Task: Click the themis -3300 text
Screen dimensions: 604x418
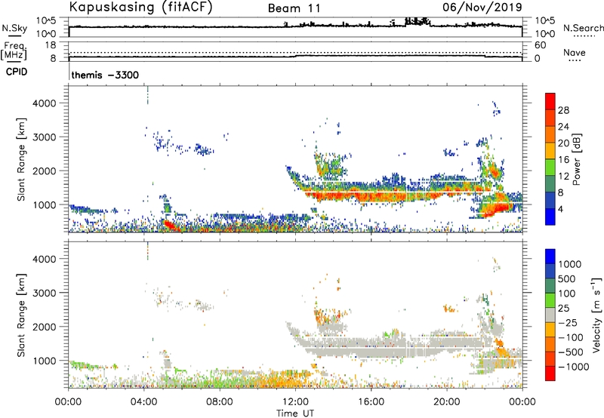Action: (105, 75)
